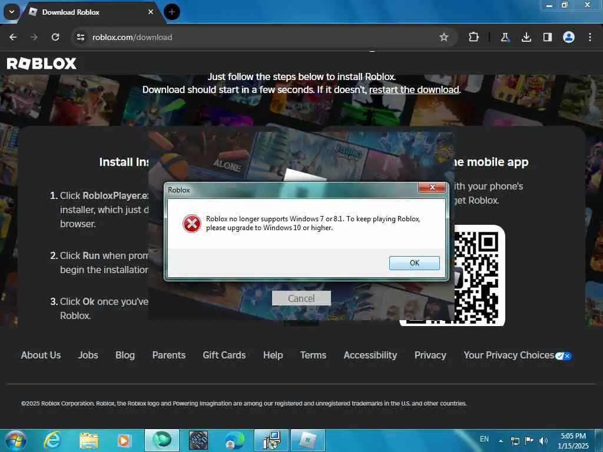Viewport: 603px width, 452px height.
Task: Switch to the green browser taskbar icon
Action: (161, 440)
